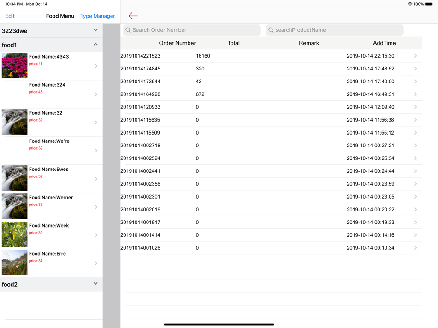Tap the red back arrow icon
This screenshot has height=328, width=438.
[133, 16]
